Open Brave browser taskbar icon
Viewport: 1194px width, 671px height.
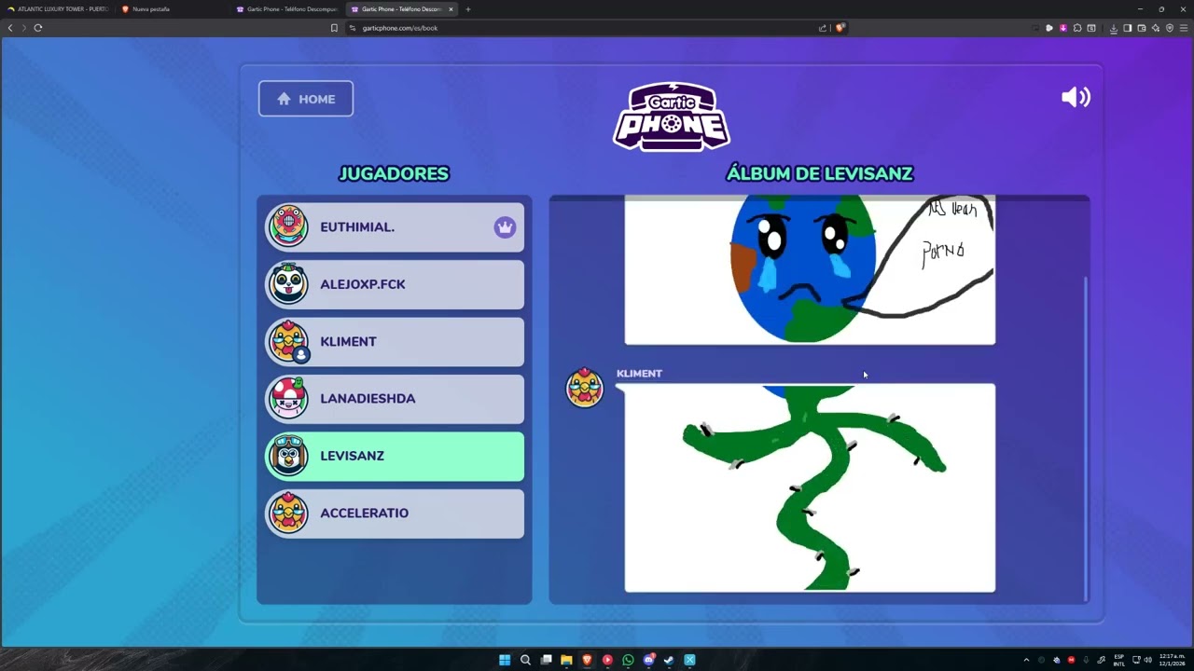pos(587,660)
